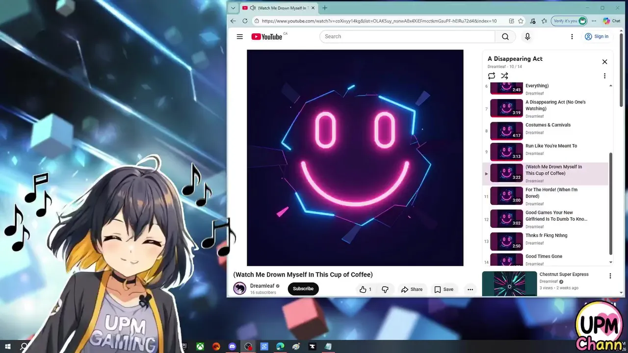
Task: Click the YouTube search magnifier button
Action: coord(505,37)
